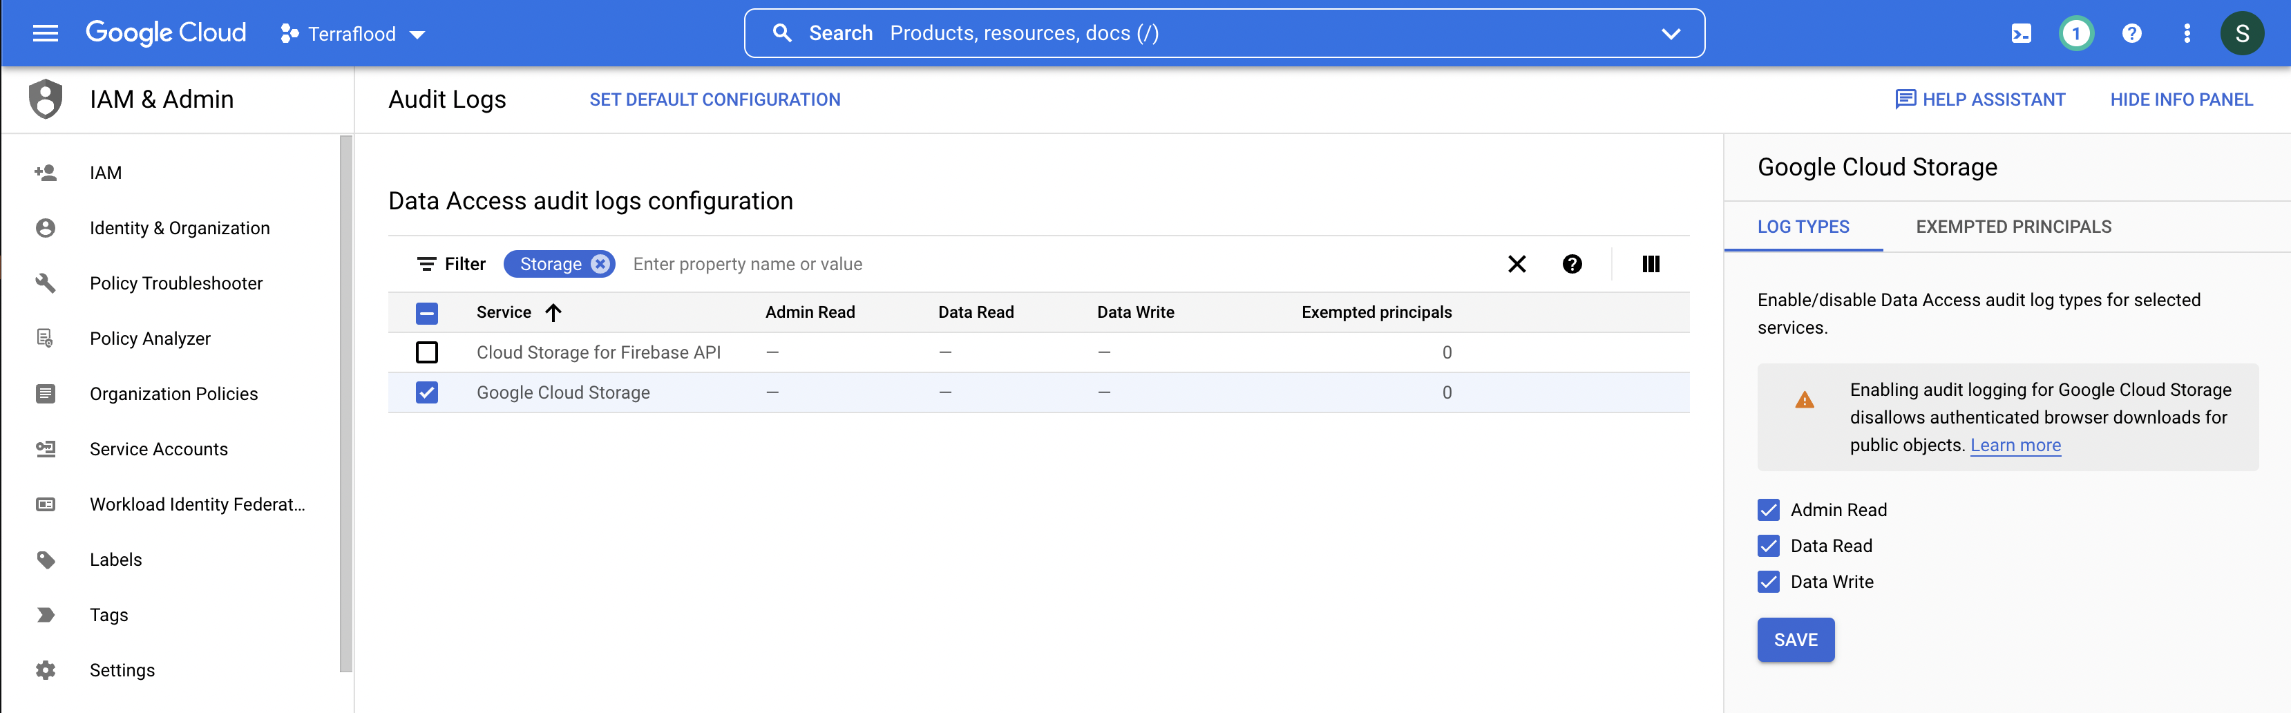The image size is (2291, 713).
Task: Toggle the select-all header checkbox
Action: (x=427, y=313)
